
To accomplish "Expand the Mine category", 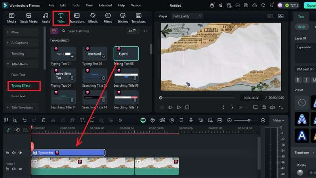I will tap(22, 32).
